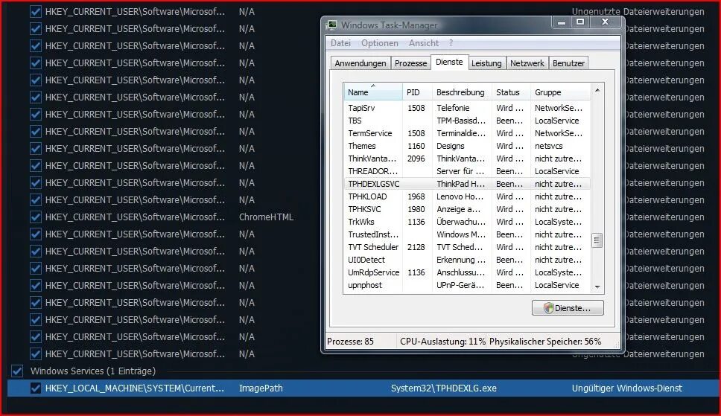721x416 pixels.
Task: Click the Lenovo Ho... description cell
Action: click(x=460, y=196)
